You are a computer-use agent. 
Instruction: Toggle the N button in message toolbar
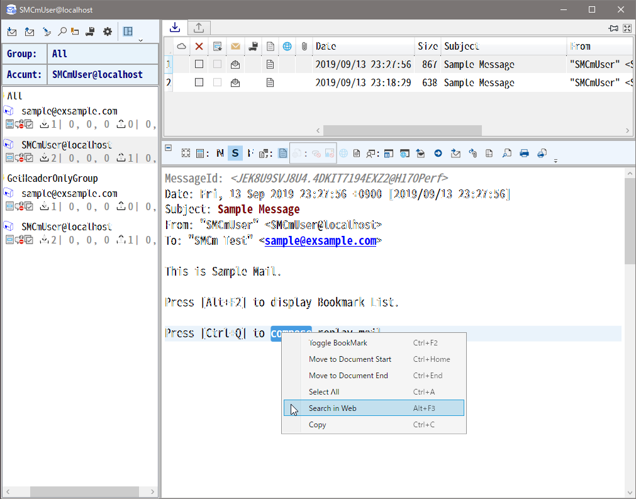click(220, 153)
